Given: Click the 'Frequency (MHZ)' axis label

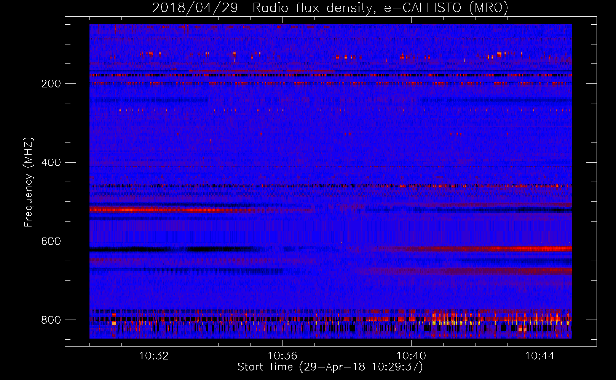Looking at the screenshot, I should (x=29, y=182).
